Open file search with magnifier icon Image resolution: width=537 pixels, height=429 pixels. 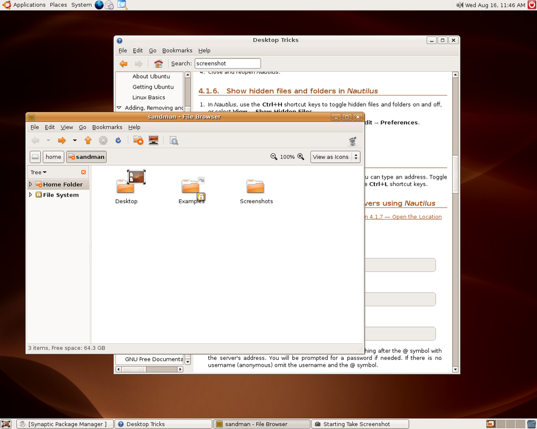pyautogui.click(x=174, y=140)
